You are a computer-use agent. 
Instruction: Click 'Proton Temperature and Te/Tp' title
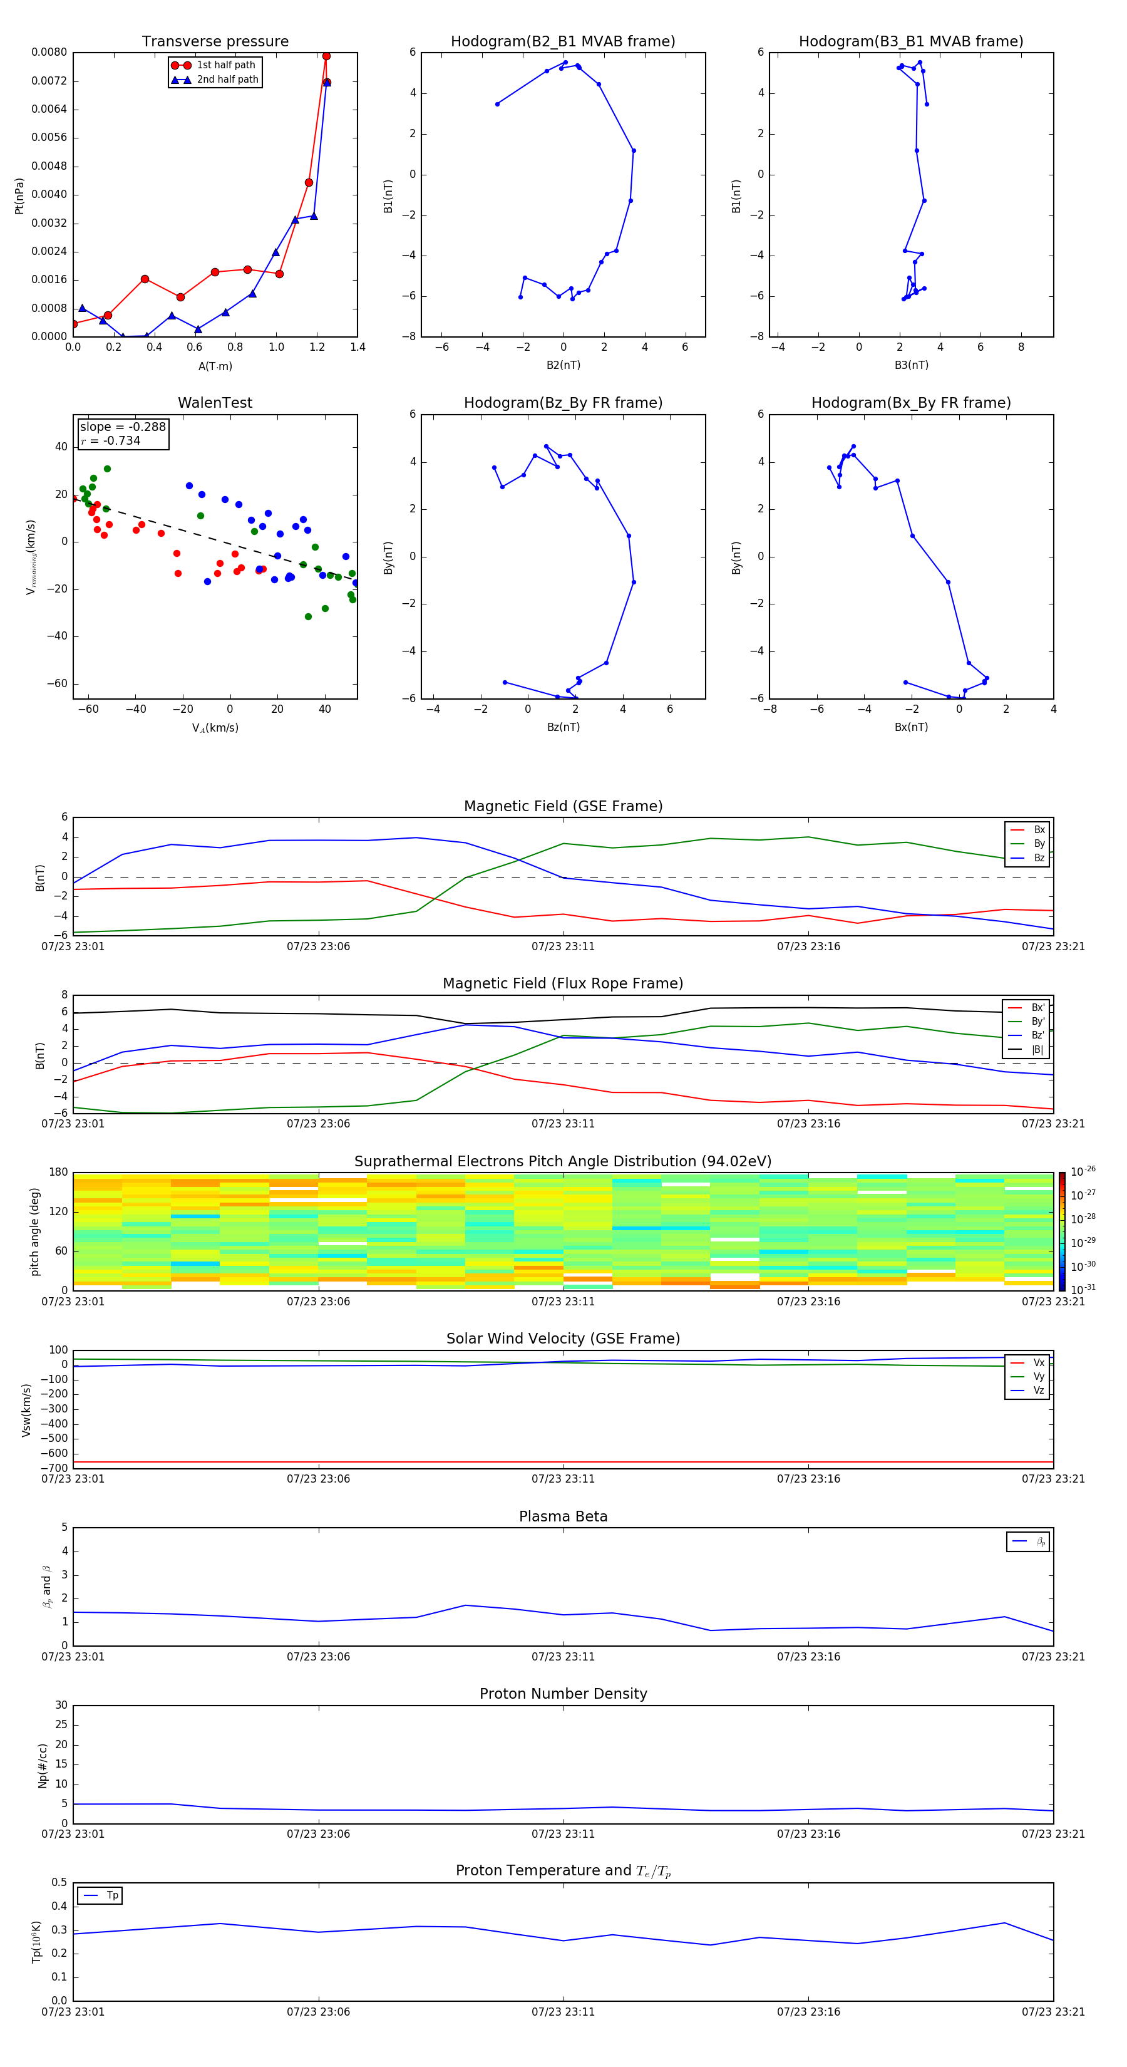(x=563, y=1871)
